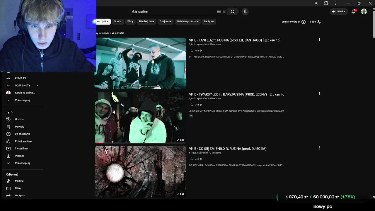375x211 pixels.
Task: Click the browser extensions puzzle icon
Action: tap(326, 3)
